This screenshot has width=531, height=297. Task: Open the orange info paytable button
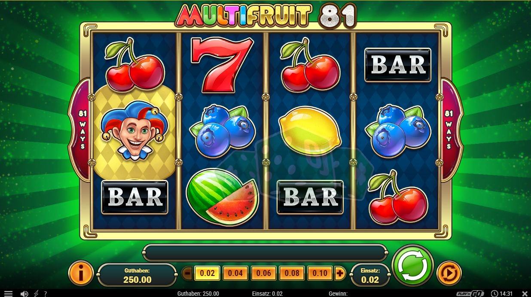[81, 273]
